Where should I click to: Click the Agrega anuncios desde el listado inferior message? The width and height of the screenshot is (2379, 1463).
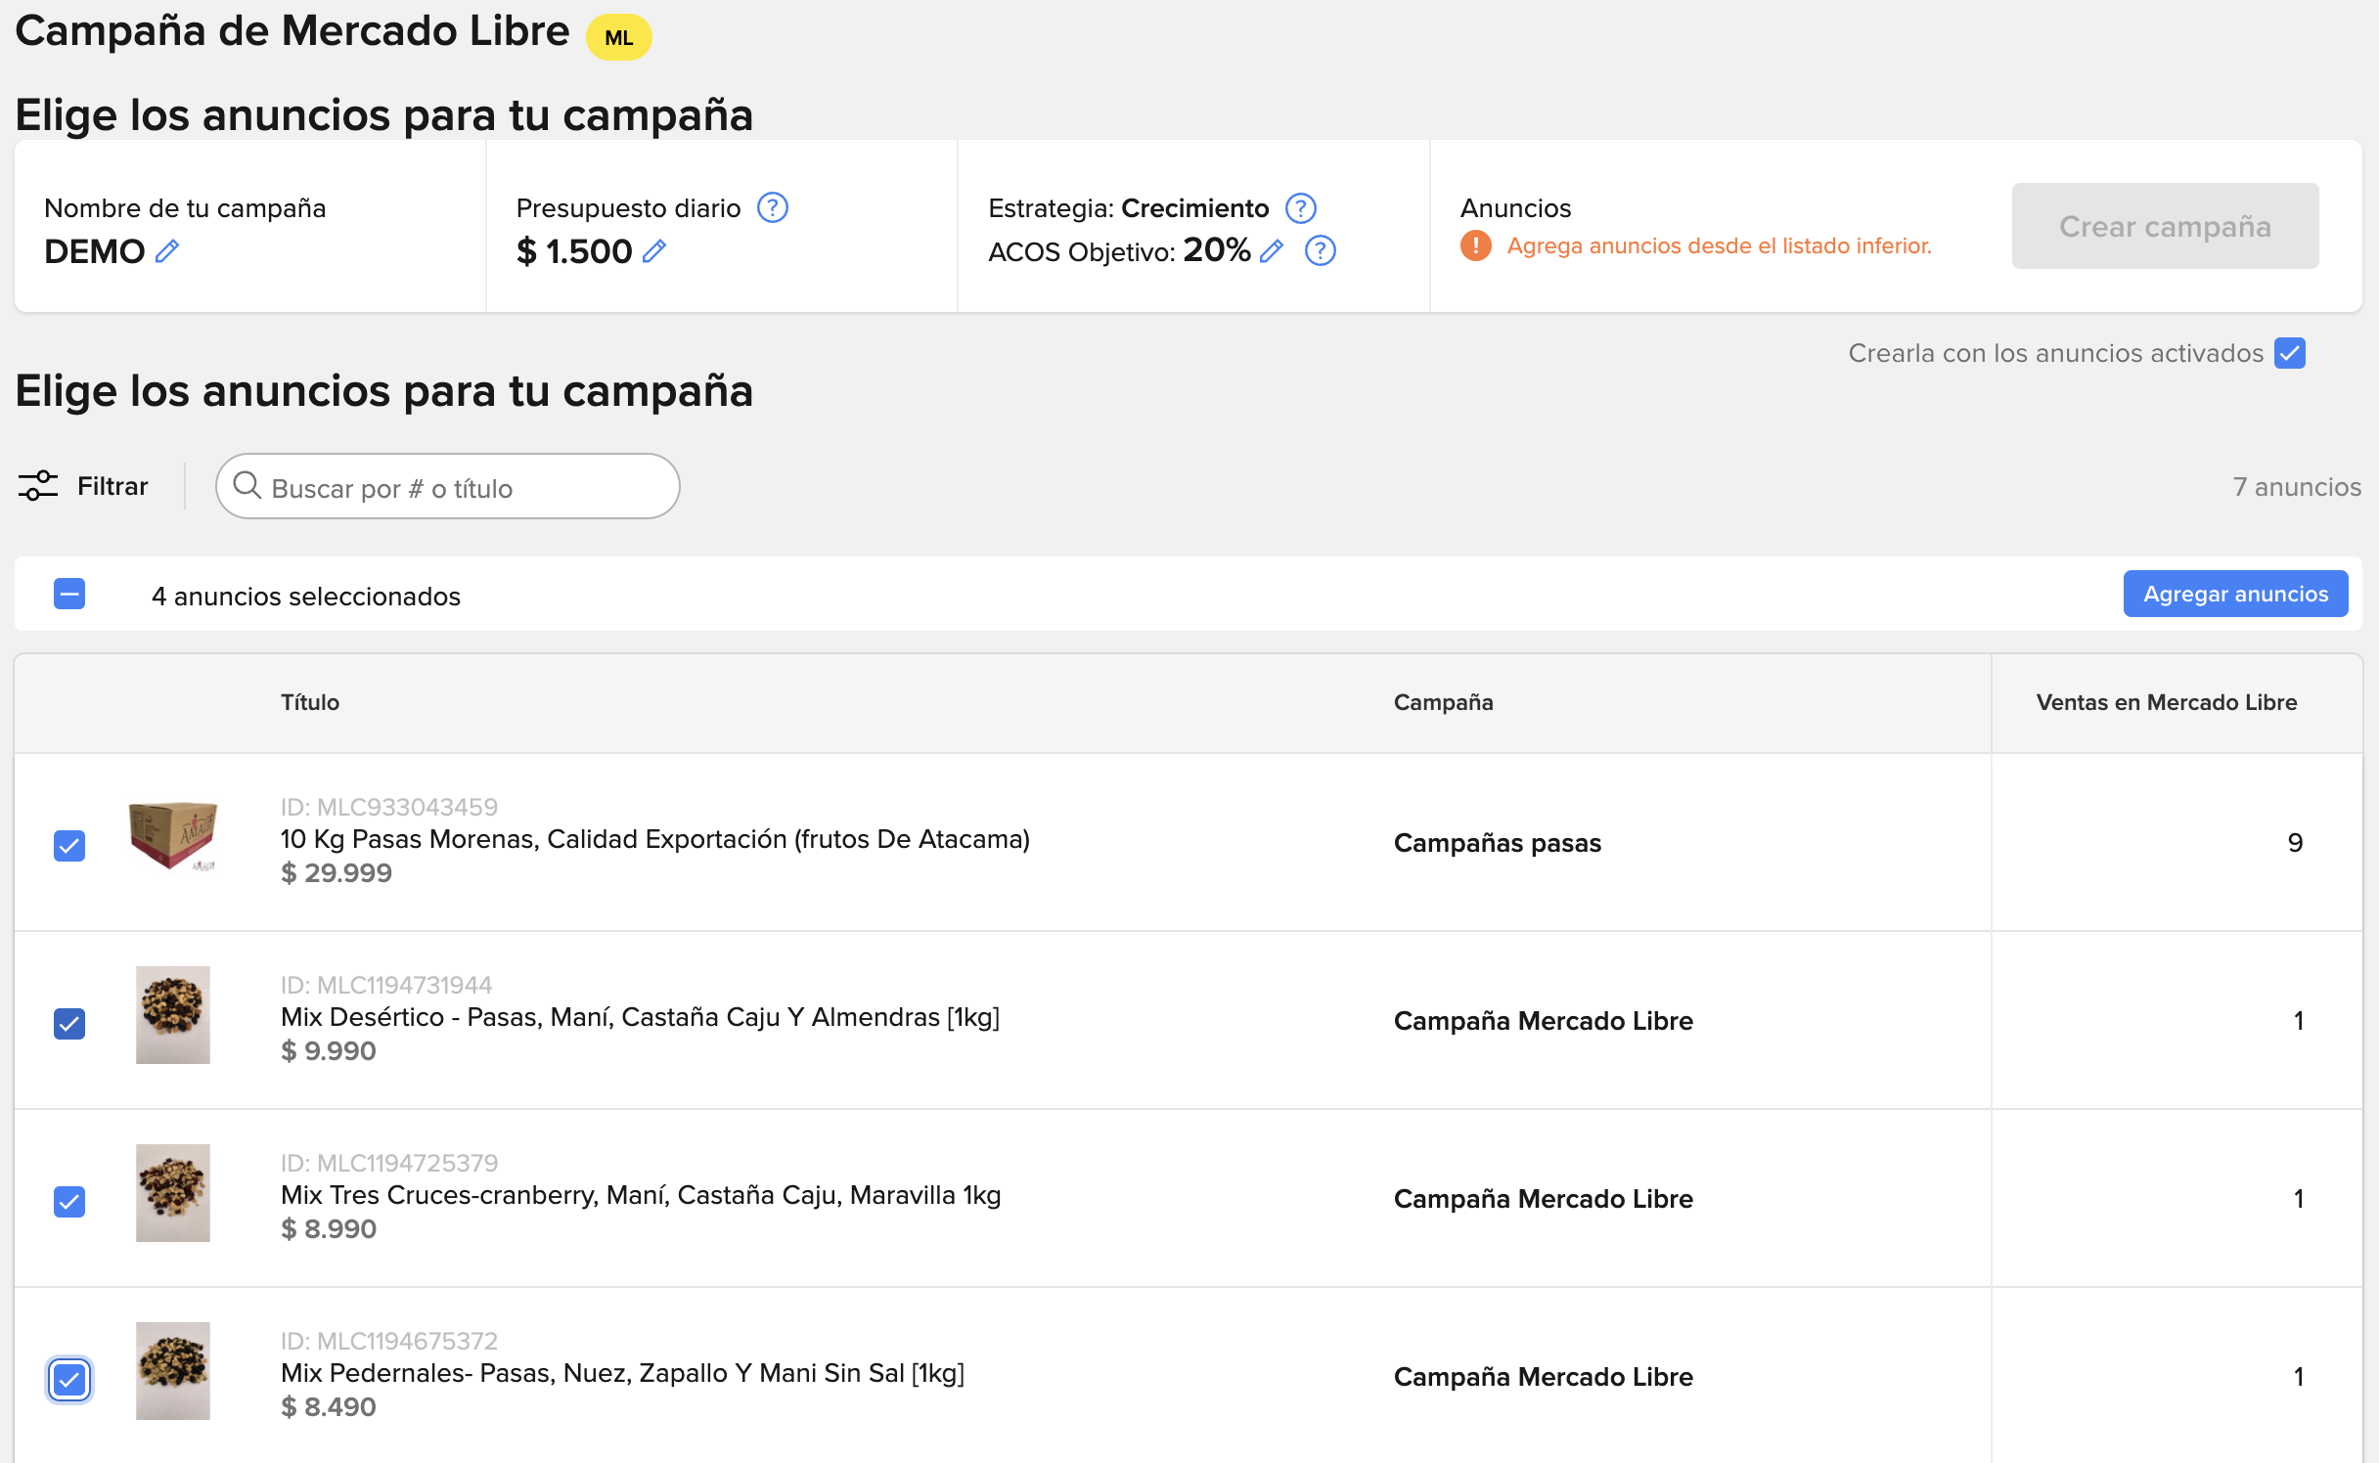[x=1720, y=245]
